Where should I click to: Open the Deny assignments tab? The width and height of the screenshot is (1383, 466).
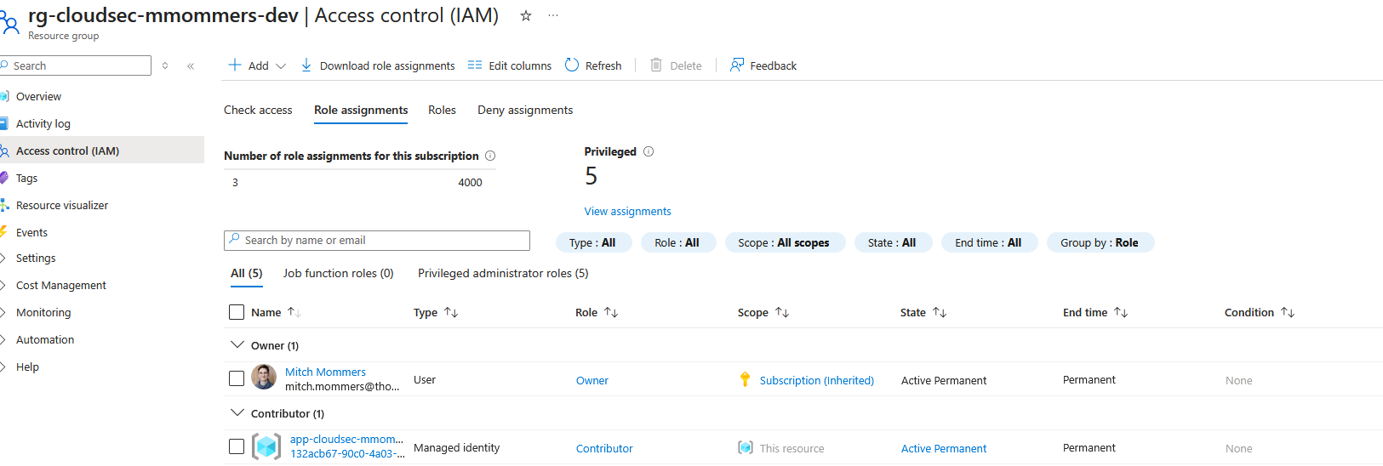(x=525, y=110)
